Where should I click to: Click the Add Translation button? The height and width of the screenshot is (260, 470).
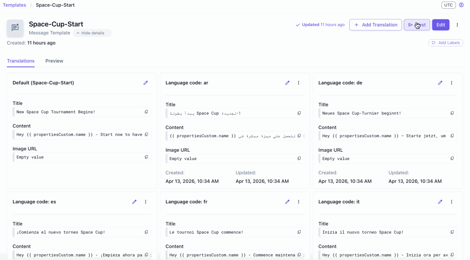[375, 25]
